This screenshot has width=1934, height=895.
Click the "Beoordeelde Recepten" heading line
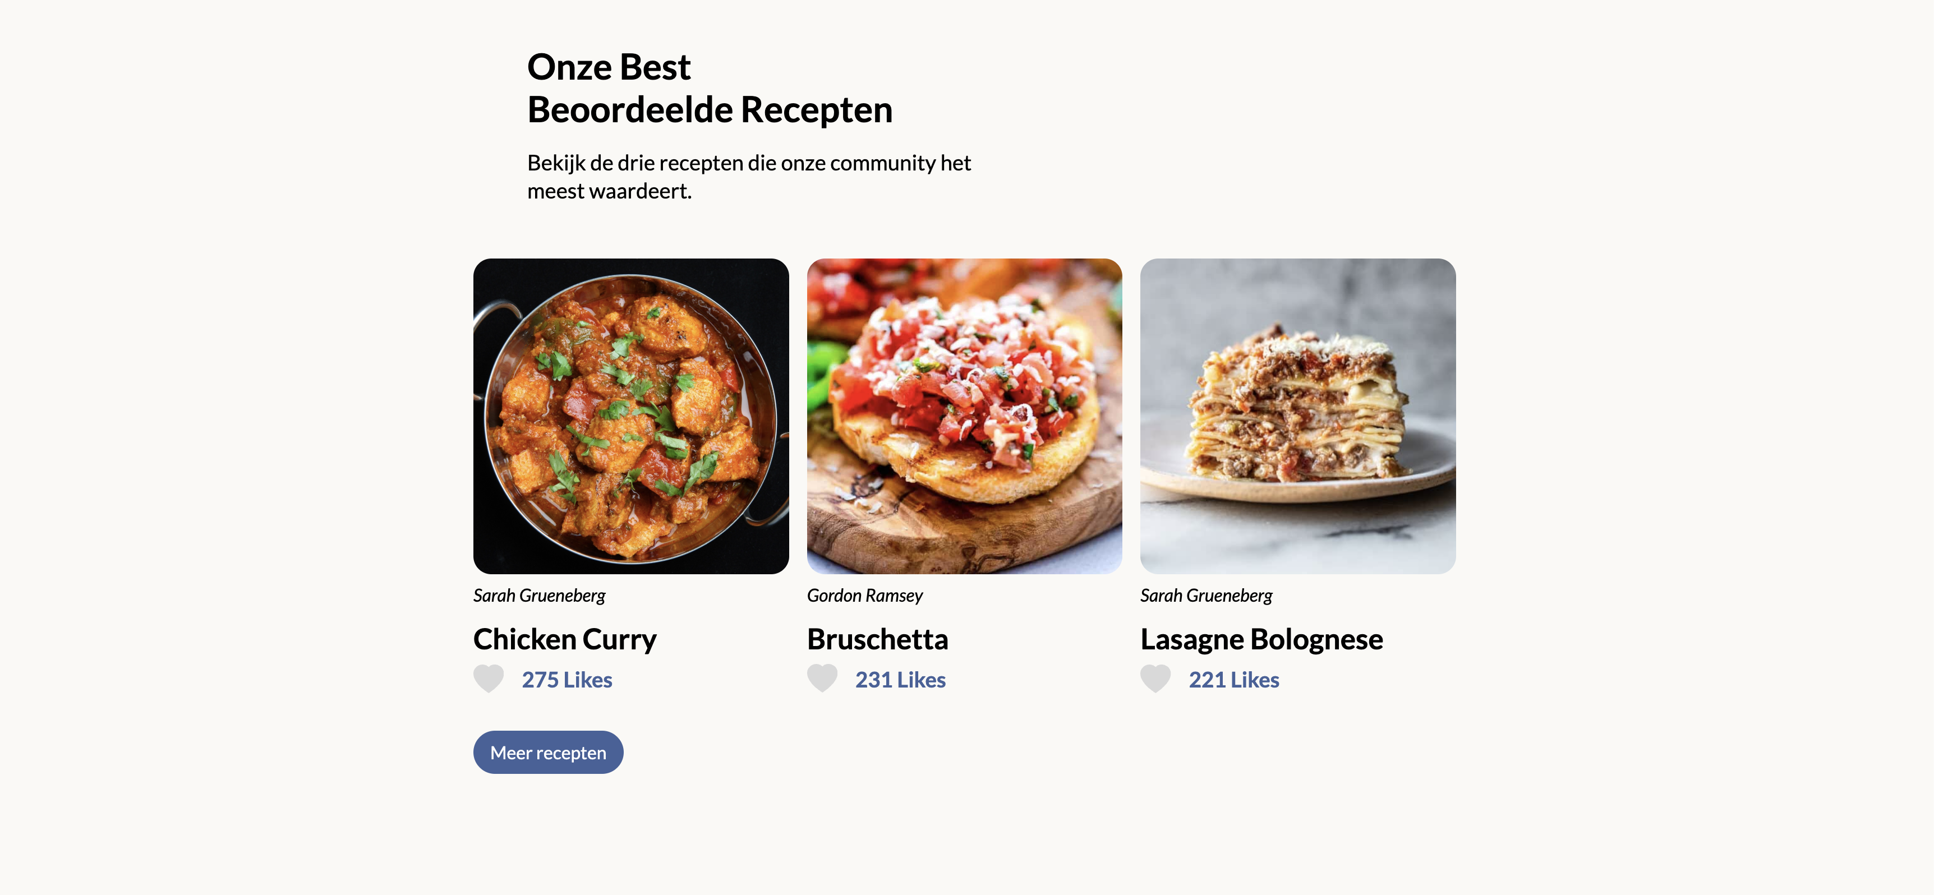pyautogui.click(x=710, y=109)
